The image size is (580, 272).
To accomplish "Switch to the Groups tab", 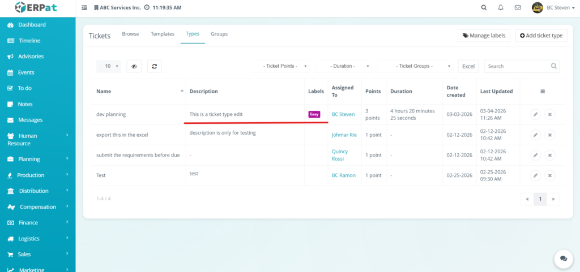I will coord(219,34).
